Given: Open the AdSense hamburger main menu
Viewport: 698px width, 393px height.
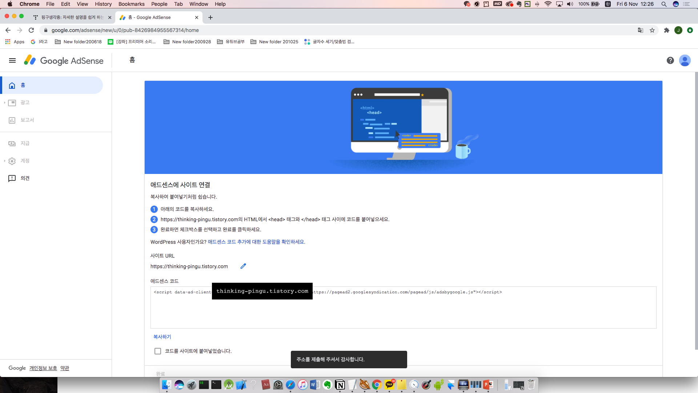Looking at the screenshot, I should coord(12,60).
